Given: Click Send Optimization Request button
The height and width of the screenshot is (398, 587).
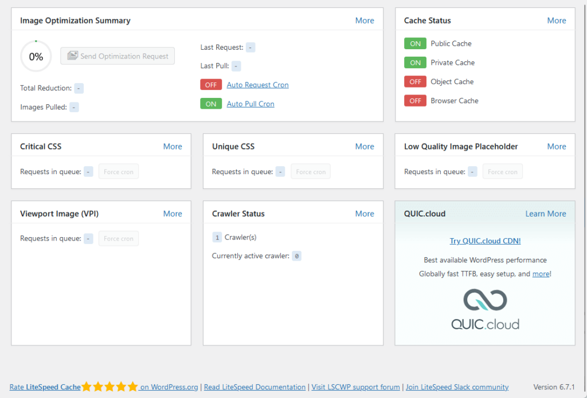Looking at the screenshot, I should point(118,56).
